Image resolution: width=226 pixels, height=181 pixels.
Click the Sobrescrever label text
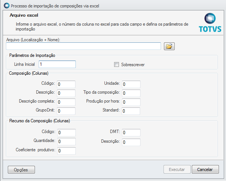coord(133,65)
